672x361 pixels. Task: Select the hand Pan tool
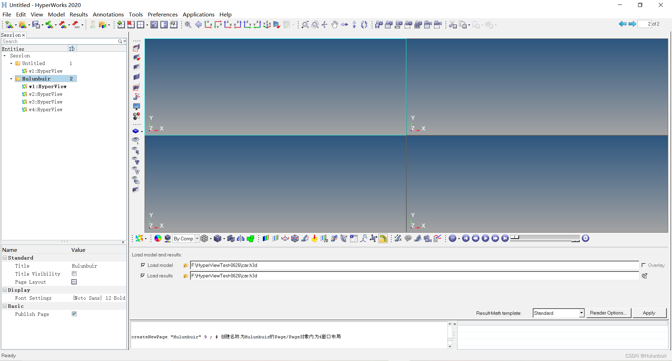(x=335, y=24)
